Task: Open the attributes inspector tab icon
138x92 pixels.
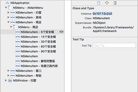Action: (x=107, y=3)
